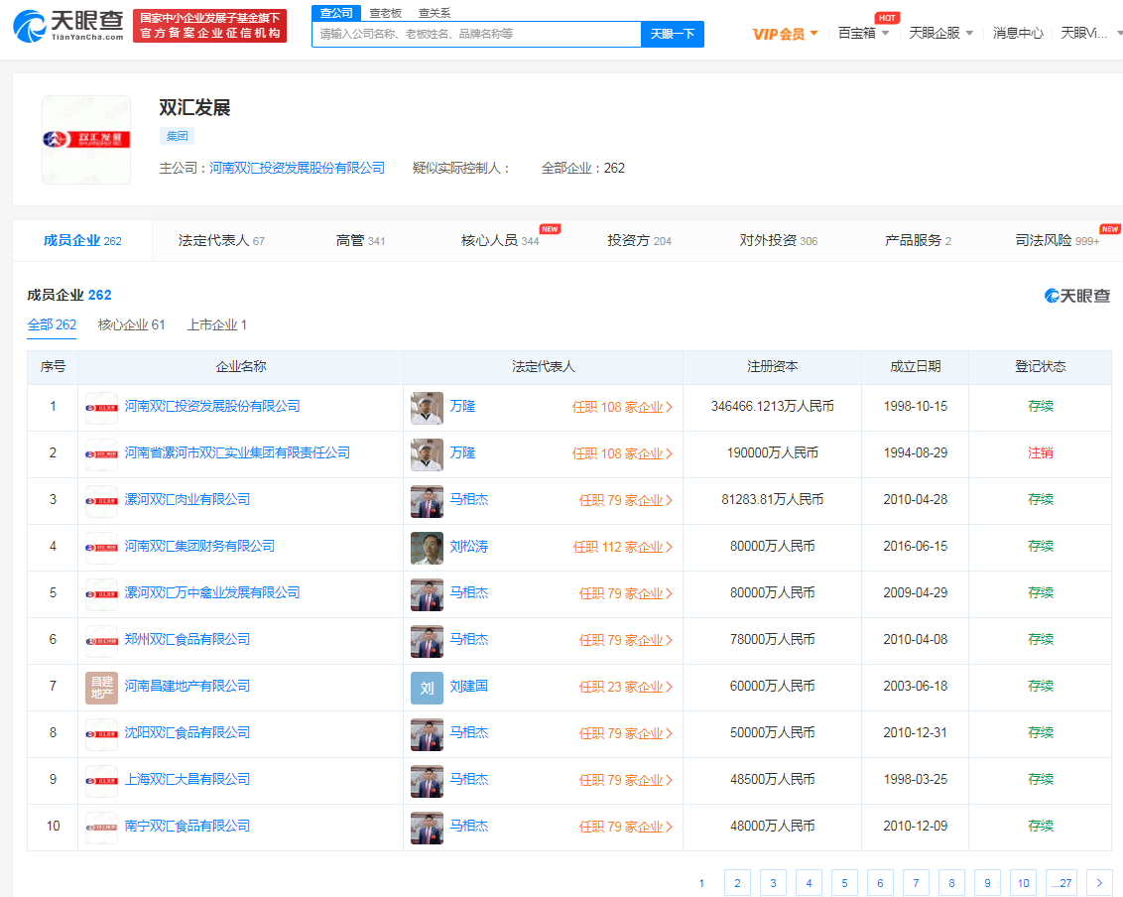The height and width of the screenshot is (897, 1123).
Task: Go to page 2 of results
Action: (737, 883)
